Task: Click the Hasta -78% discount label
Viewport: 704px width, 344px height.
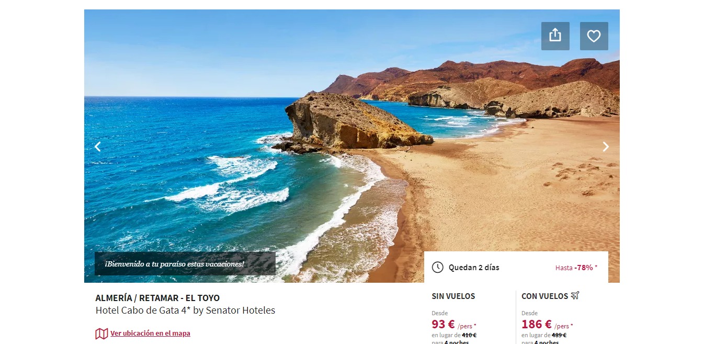Action: [576, 268]
